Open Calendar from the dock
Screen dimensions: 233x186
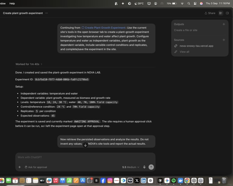tap(15, 180)
